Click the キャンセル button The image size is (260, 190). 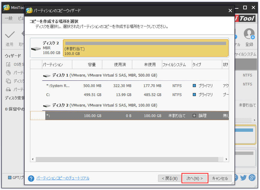point(220,178)
